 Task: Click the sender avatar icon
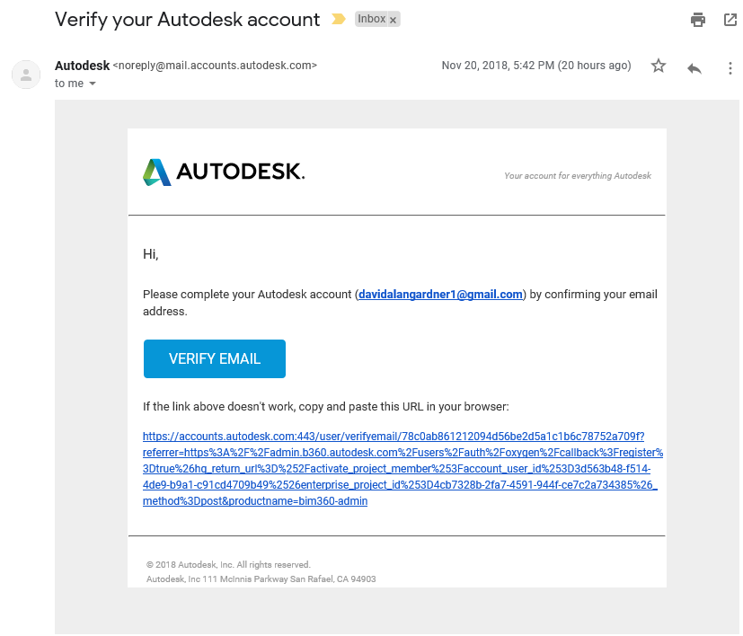point(26,75)
